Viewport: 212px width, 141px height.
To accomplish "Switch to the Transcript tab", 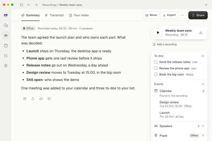I will pos(54,15).
